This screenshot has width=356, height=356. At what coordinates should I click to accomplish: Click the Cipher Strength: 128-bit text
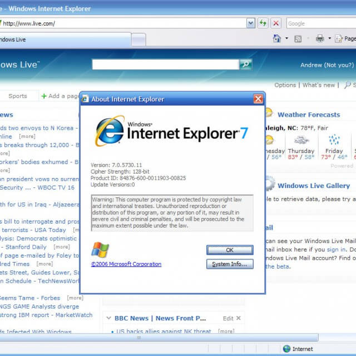(x=120, y=172)
